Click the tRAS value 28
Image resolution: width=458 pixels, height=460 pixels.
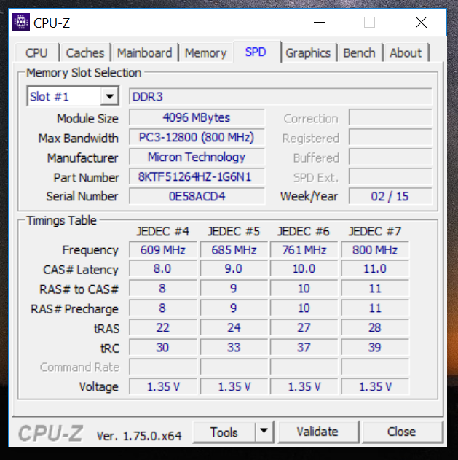[375, 328]
